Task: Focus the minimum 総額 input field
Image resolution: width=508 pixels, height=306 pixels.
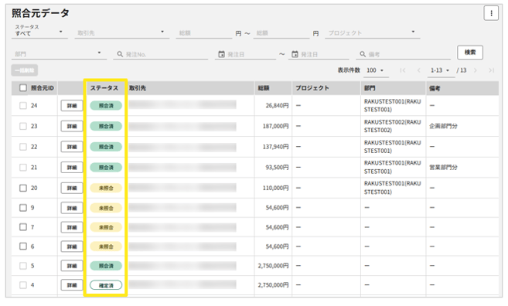Action: (204, 32)
